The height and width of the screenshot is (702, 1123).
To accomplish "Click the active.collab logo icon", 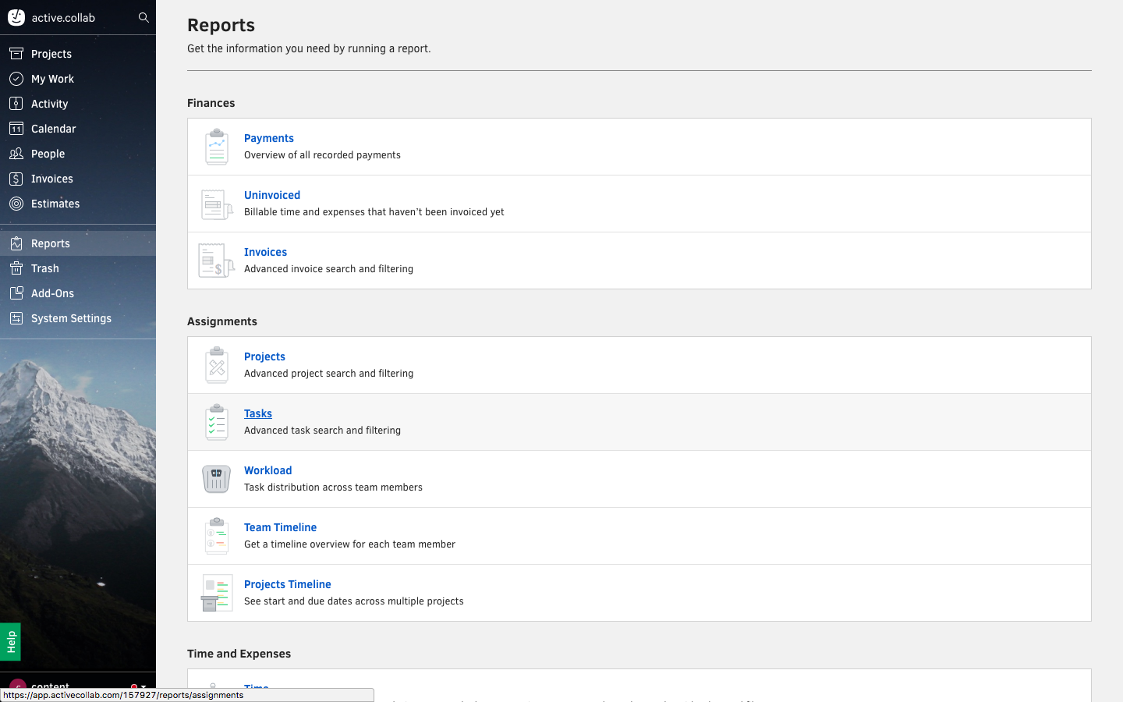I will (16, 17).
